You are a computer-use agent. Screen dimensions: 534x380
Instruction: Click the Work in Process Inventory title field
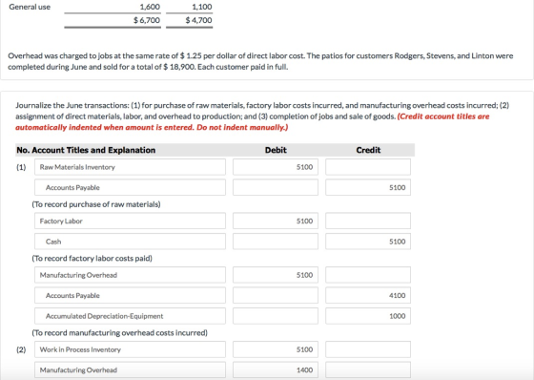click(x=130, y=349)
